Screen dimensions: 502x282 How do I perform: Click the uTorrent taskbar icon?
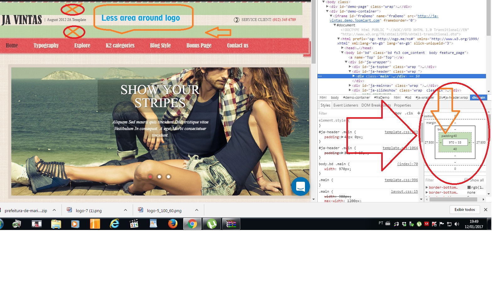(x=212, y=224)
